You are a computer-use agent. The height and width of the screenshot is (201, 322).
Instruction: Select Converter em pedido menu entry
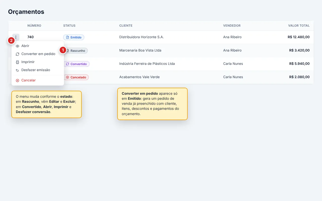pyautogui.click(x=38, y=54)
